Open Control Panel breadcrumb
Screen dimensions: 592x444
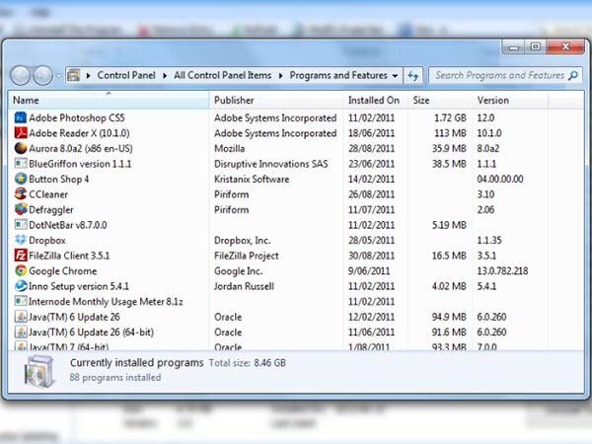click(x=126, y=76)
